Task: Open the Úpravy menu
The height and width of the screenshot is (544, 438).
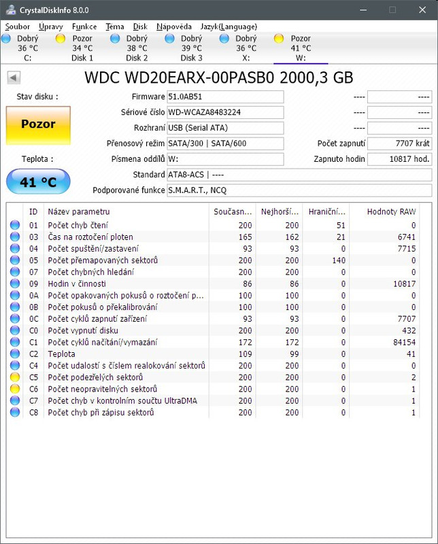Action: [51, 27]
